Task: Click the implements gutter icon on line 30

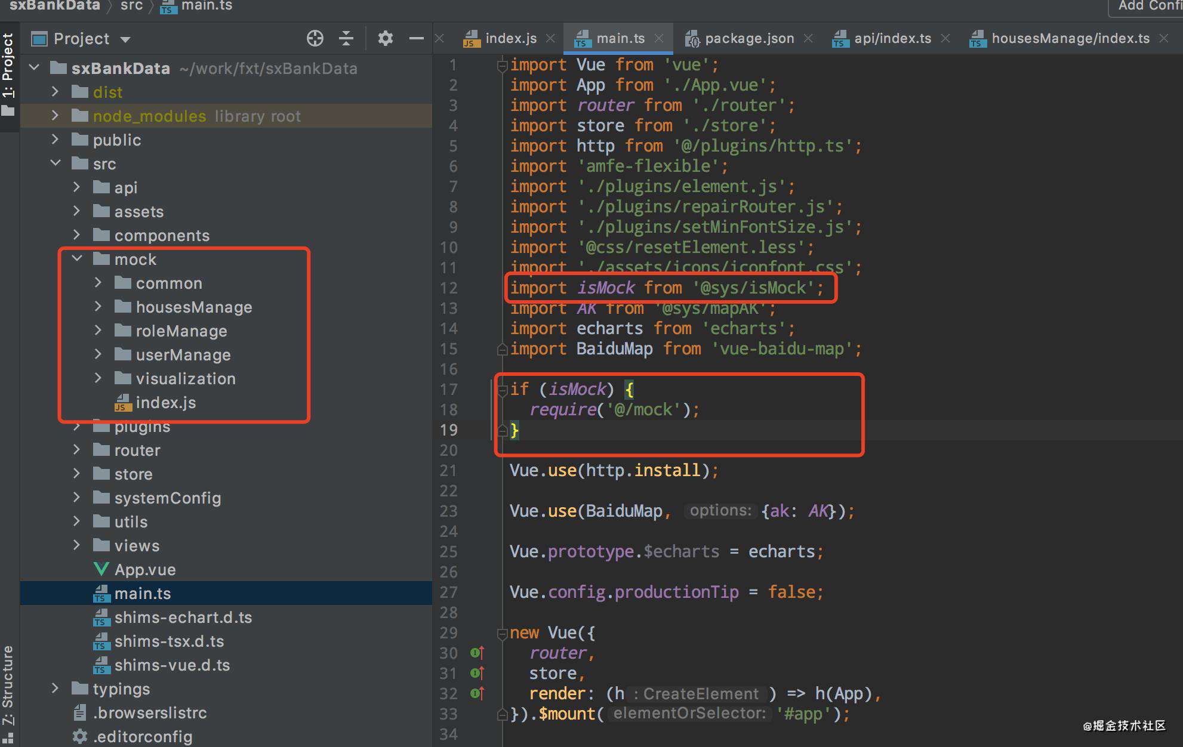Action: [x=477, y=653]
